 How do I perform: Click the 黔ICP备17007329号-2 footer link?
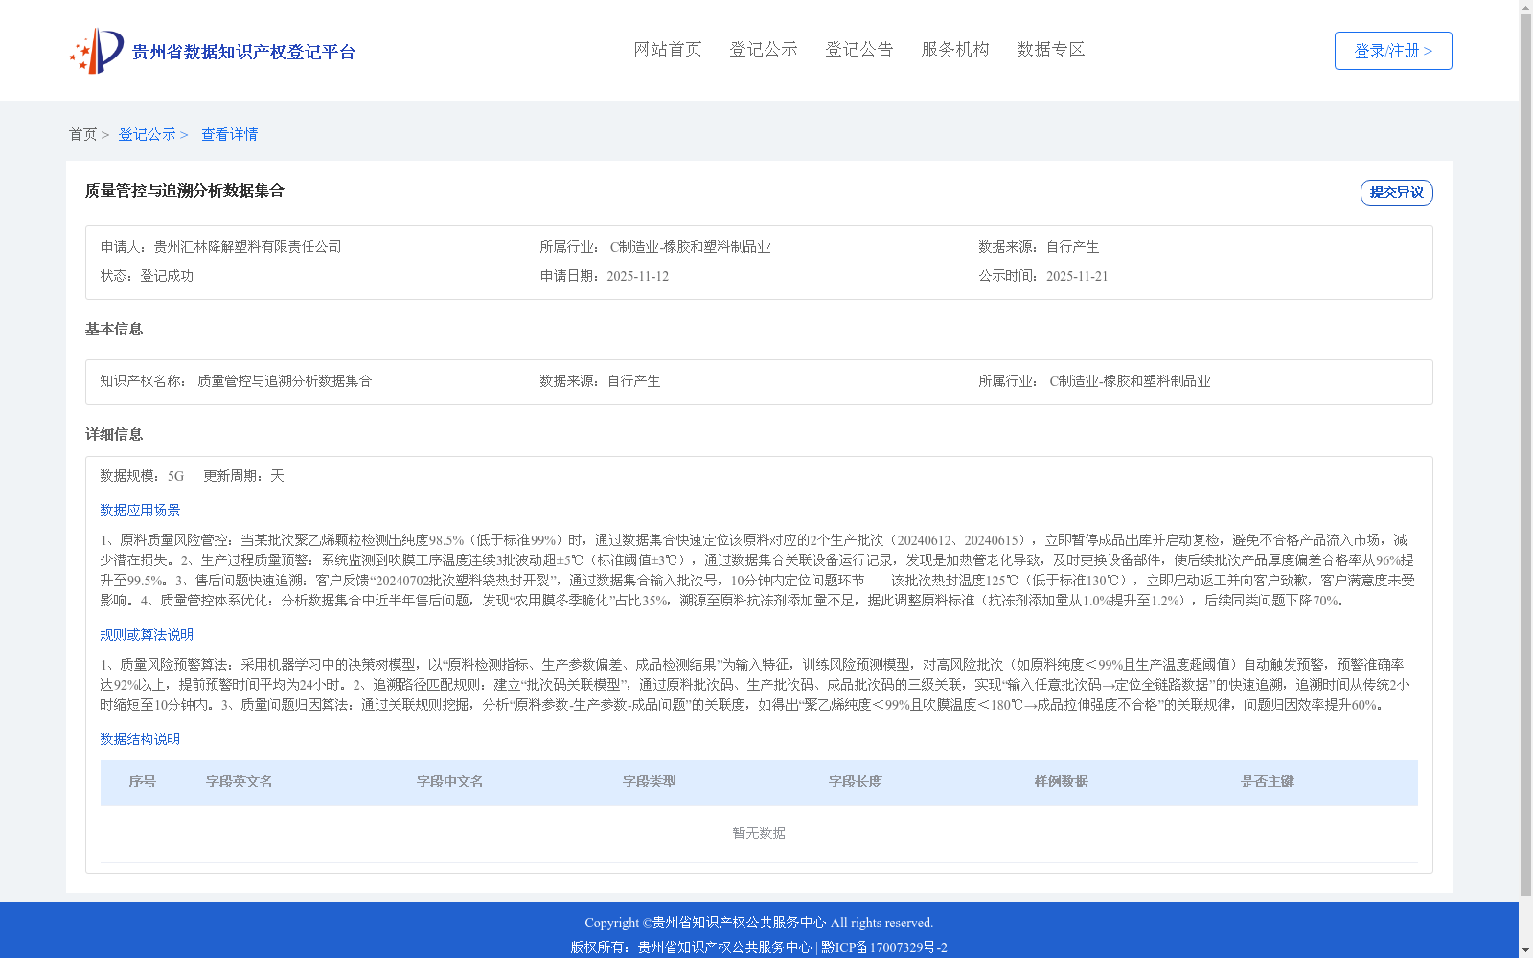(x=884, y=947)
